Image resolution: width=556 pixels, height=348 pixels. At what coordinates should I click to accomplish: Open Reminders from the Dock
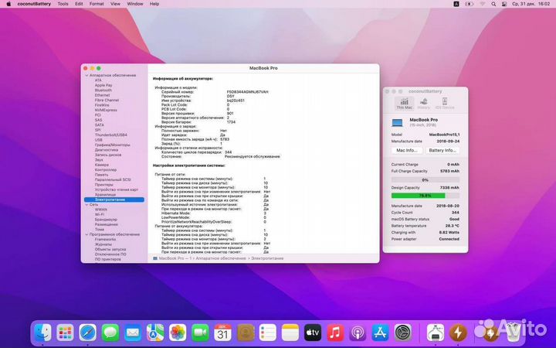pyautogui.click(x=268, y=333)
